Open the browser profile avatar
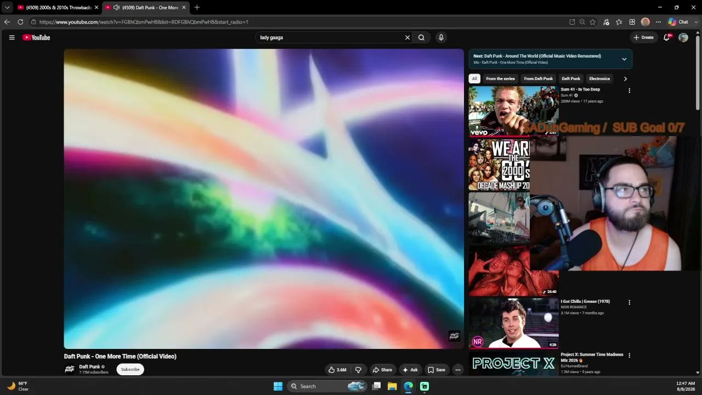The height and width of the screenshot is (395, 702). pos(646,22)
